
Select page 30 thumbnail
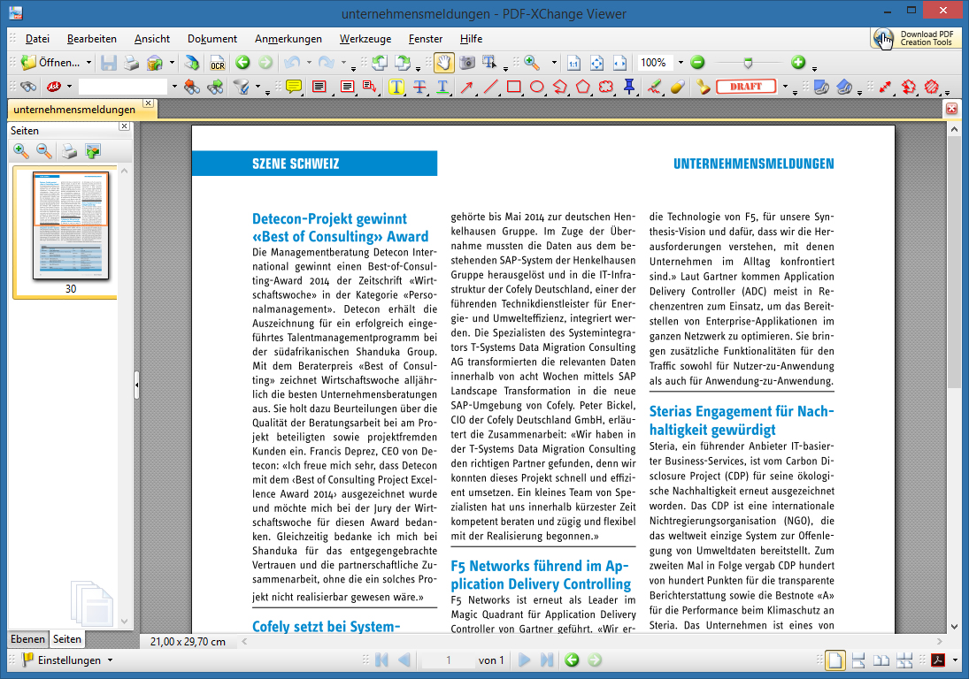71,226
